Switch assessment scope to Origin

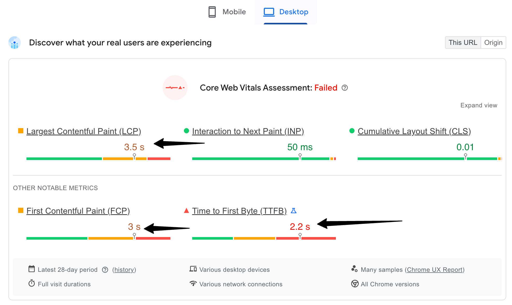coord(493,42)
